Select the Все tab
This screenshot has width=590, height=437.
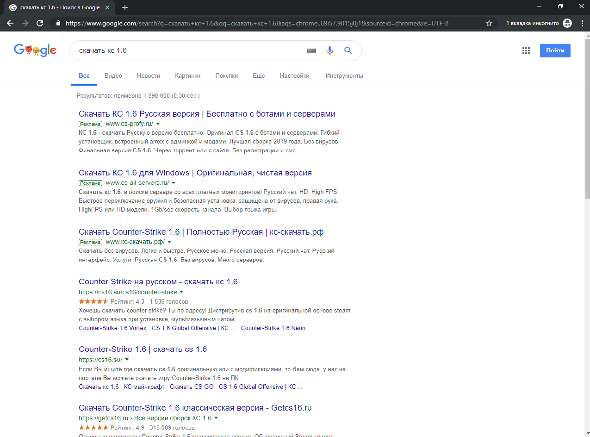coord(84,76)
